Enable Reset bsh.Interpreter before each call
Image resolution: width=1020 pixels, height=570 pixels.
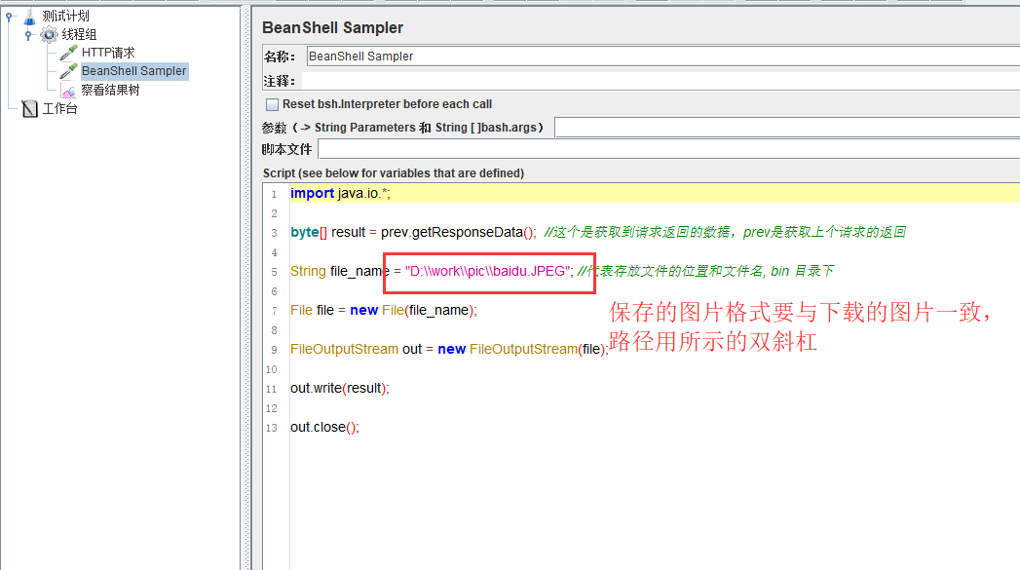(272, 104)
